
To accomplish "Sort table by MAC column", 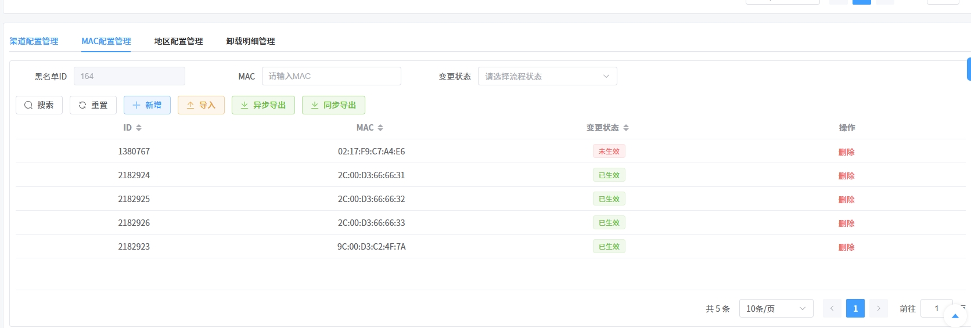I will (x=380, y=128).
